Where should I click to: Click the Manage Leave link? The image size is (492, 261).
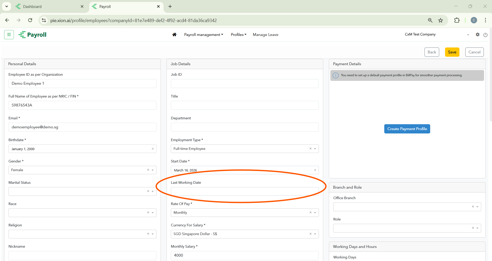click(265, 35)
